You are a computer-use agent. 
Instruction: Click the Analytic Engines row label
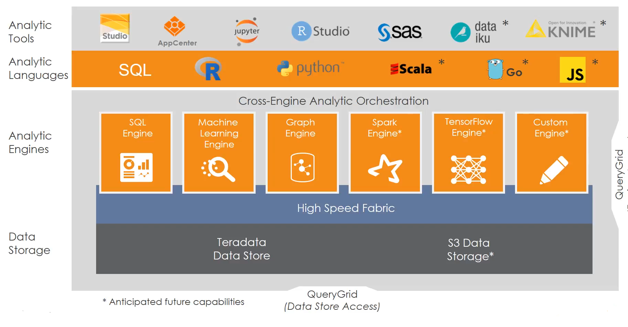pyautogui.click(x=30, y=142)
